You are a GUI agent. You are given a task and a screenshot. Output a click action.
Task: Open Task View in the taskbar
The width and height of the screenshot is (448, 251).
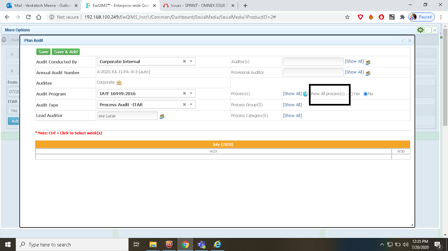(136, 244)
